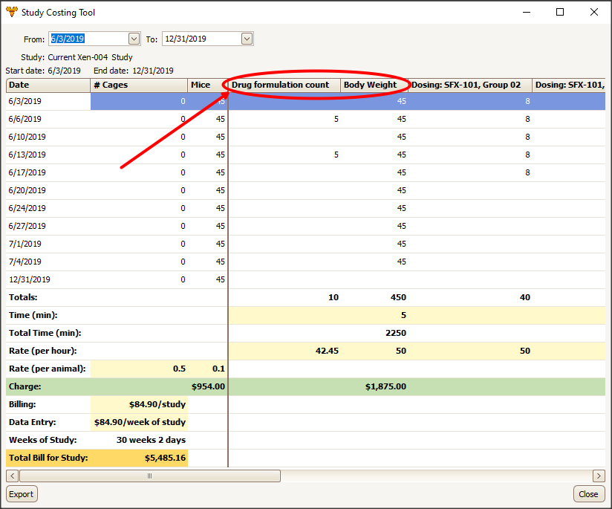Click the total bill $5,485.16
Viewport: 612px width, 509px height.
coord(165,458)
